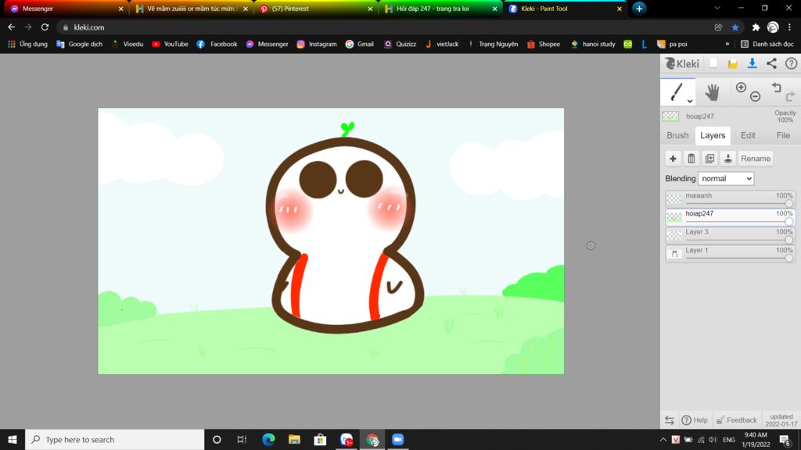Switch the ENG input language
The width and height of the screenshot is (801, 450).
coord(729,439)
